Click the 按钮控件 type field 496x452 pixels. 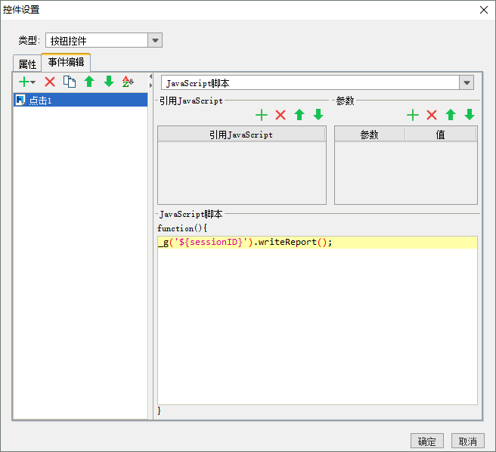(97, 41)
